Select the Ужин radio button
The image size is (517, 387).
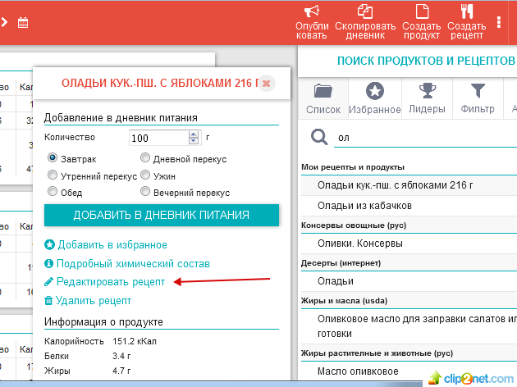click(145, 175)
